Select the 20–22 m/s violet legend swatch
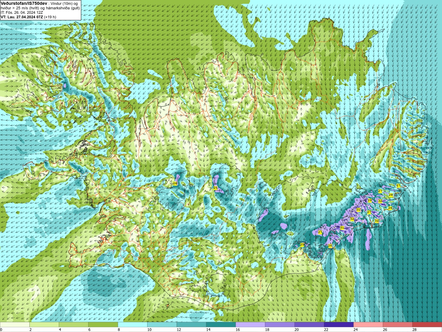Viewport: 442px width, 332px height. click(x=309, y=325)
